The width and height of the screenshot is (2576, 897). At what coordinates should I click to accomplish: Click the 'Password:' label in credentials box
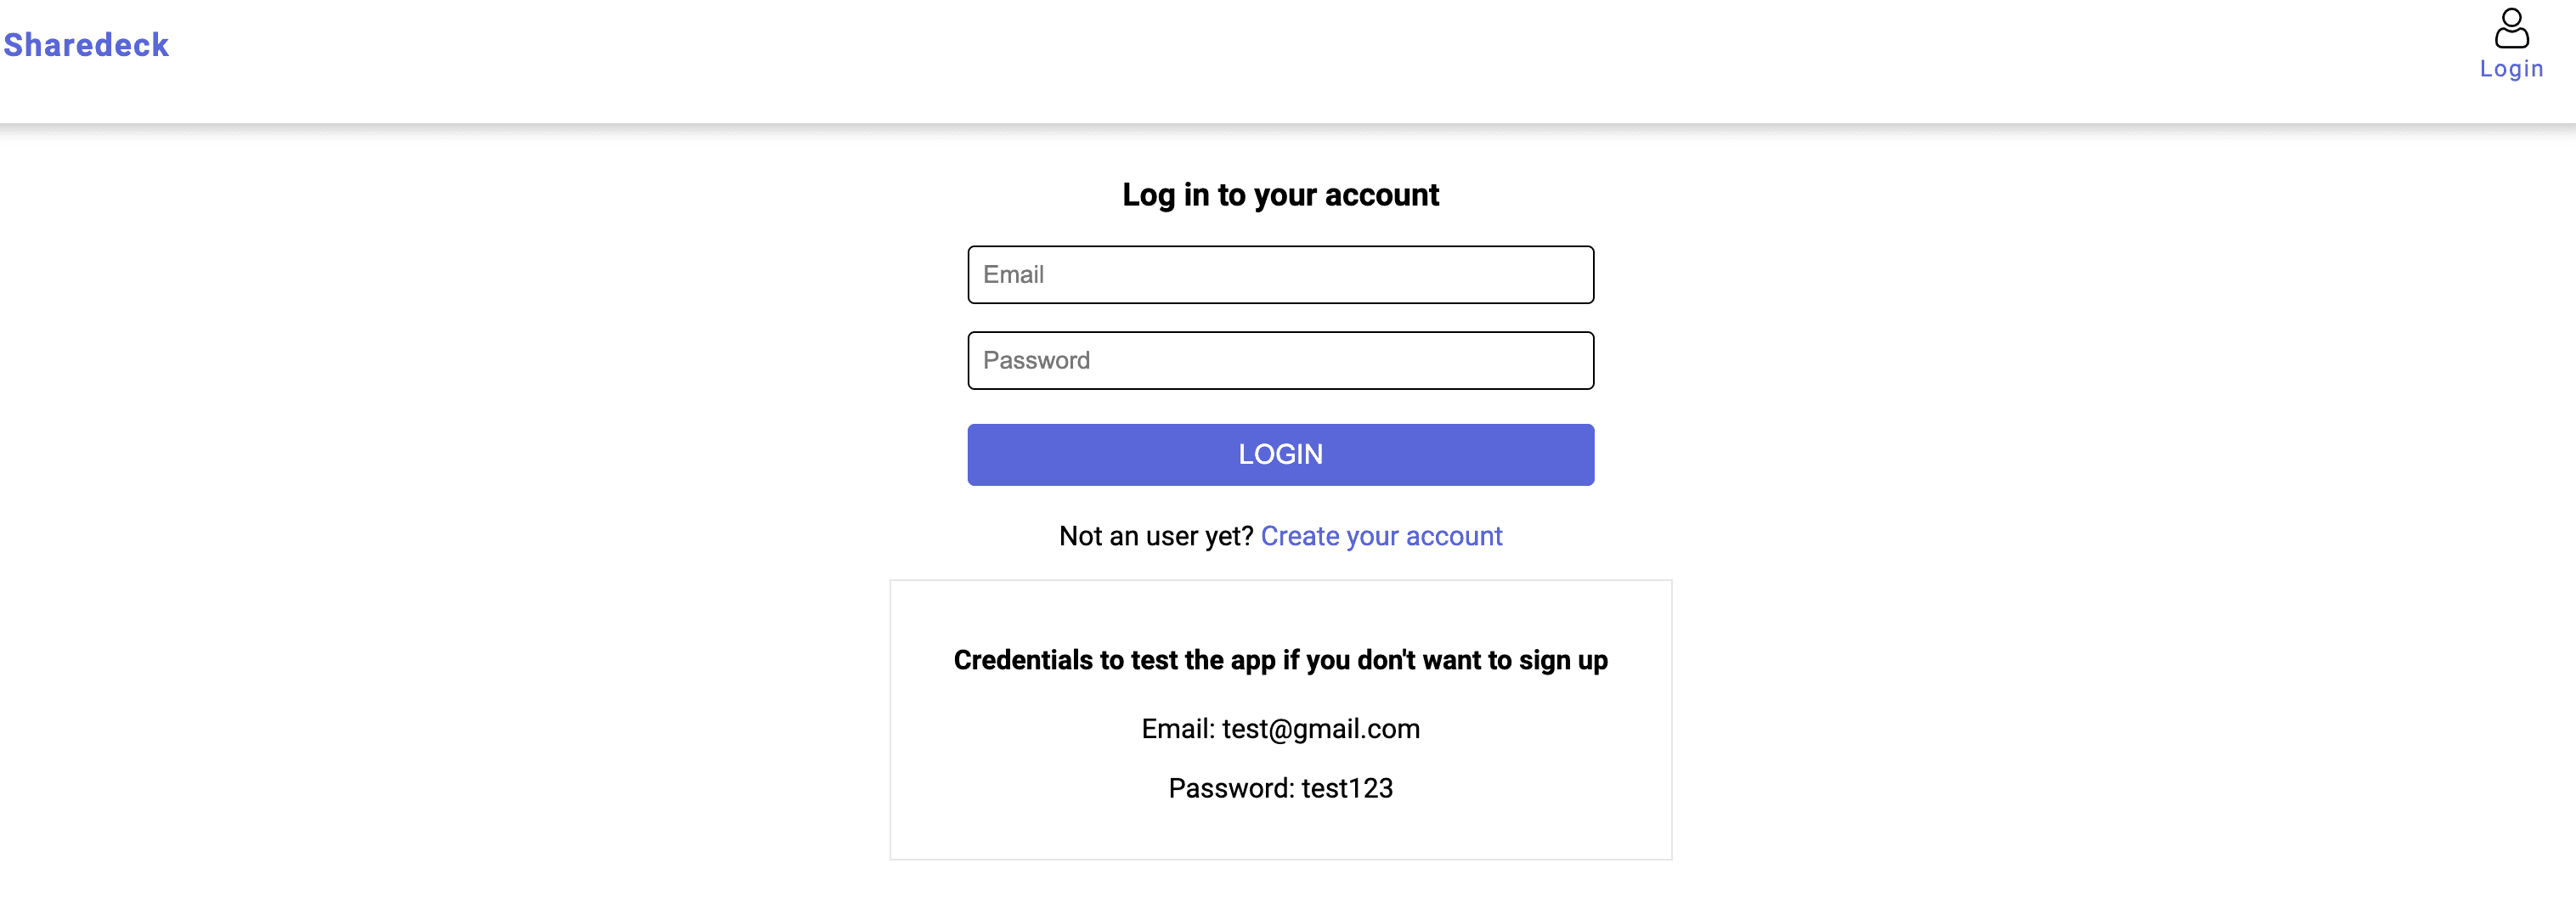[x=1231, y=788]
